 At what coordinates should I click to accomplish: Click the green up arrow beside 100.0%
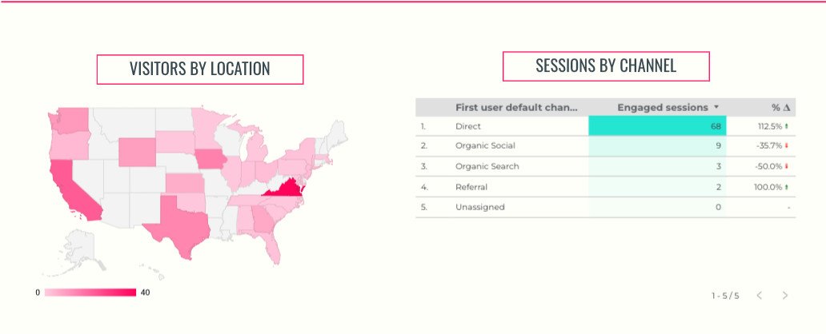(787, 187)
